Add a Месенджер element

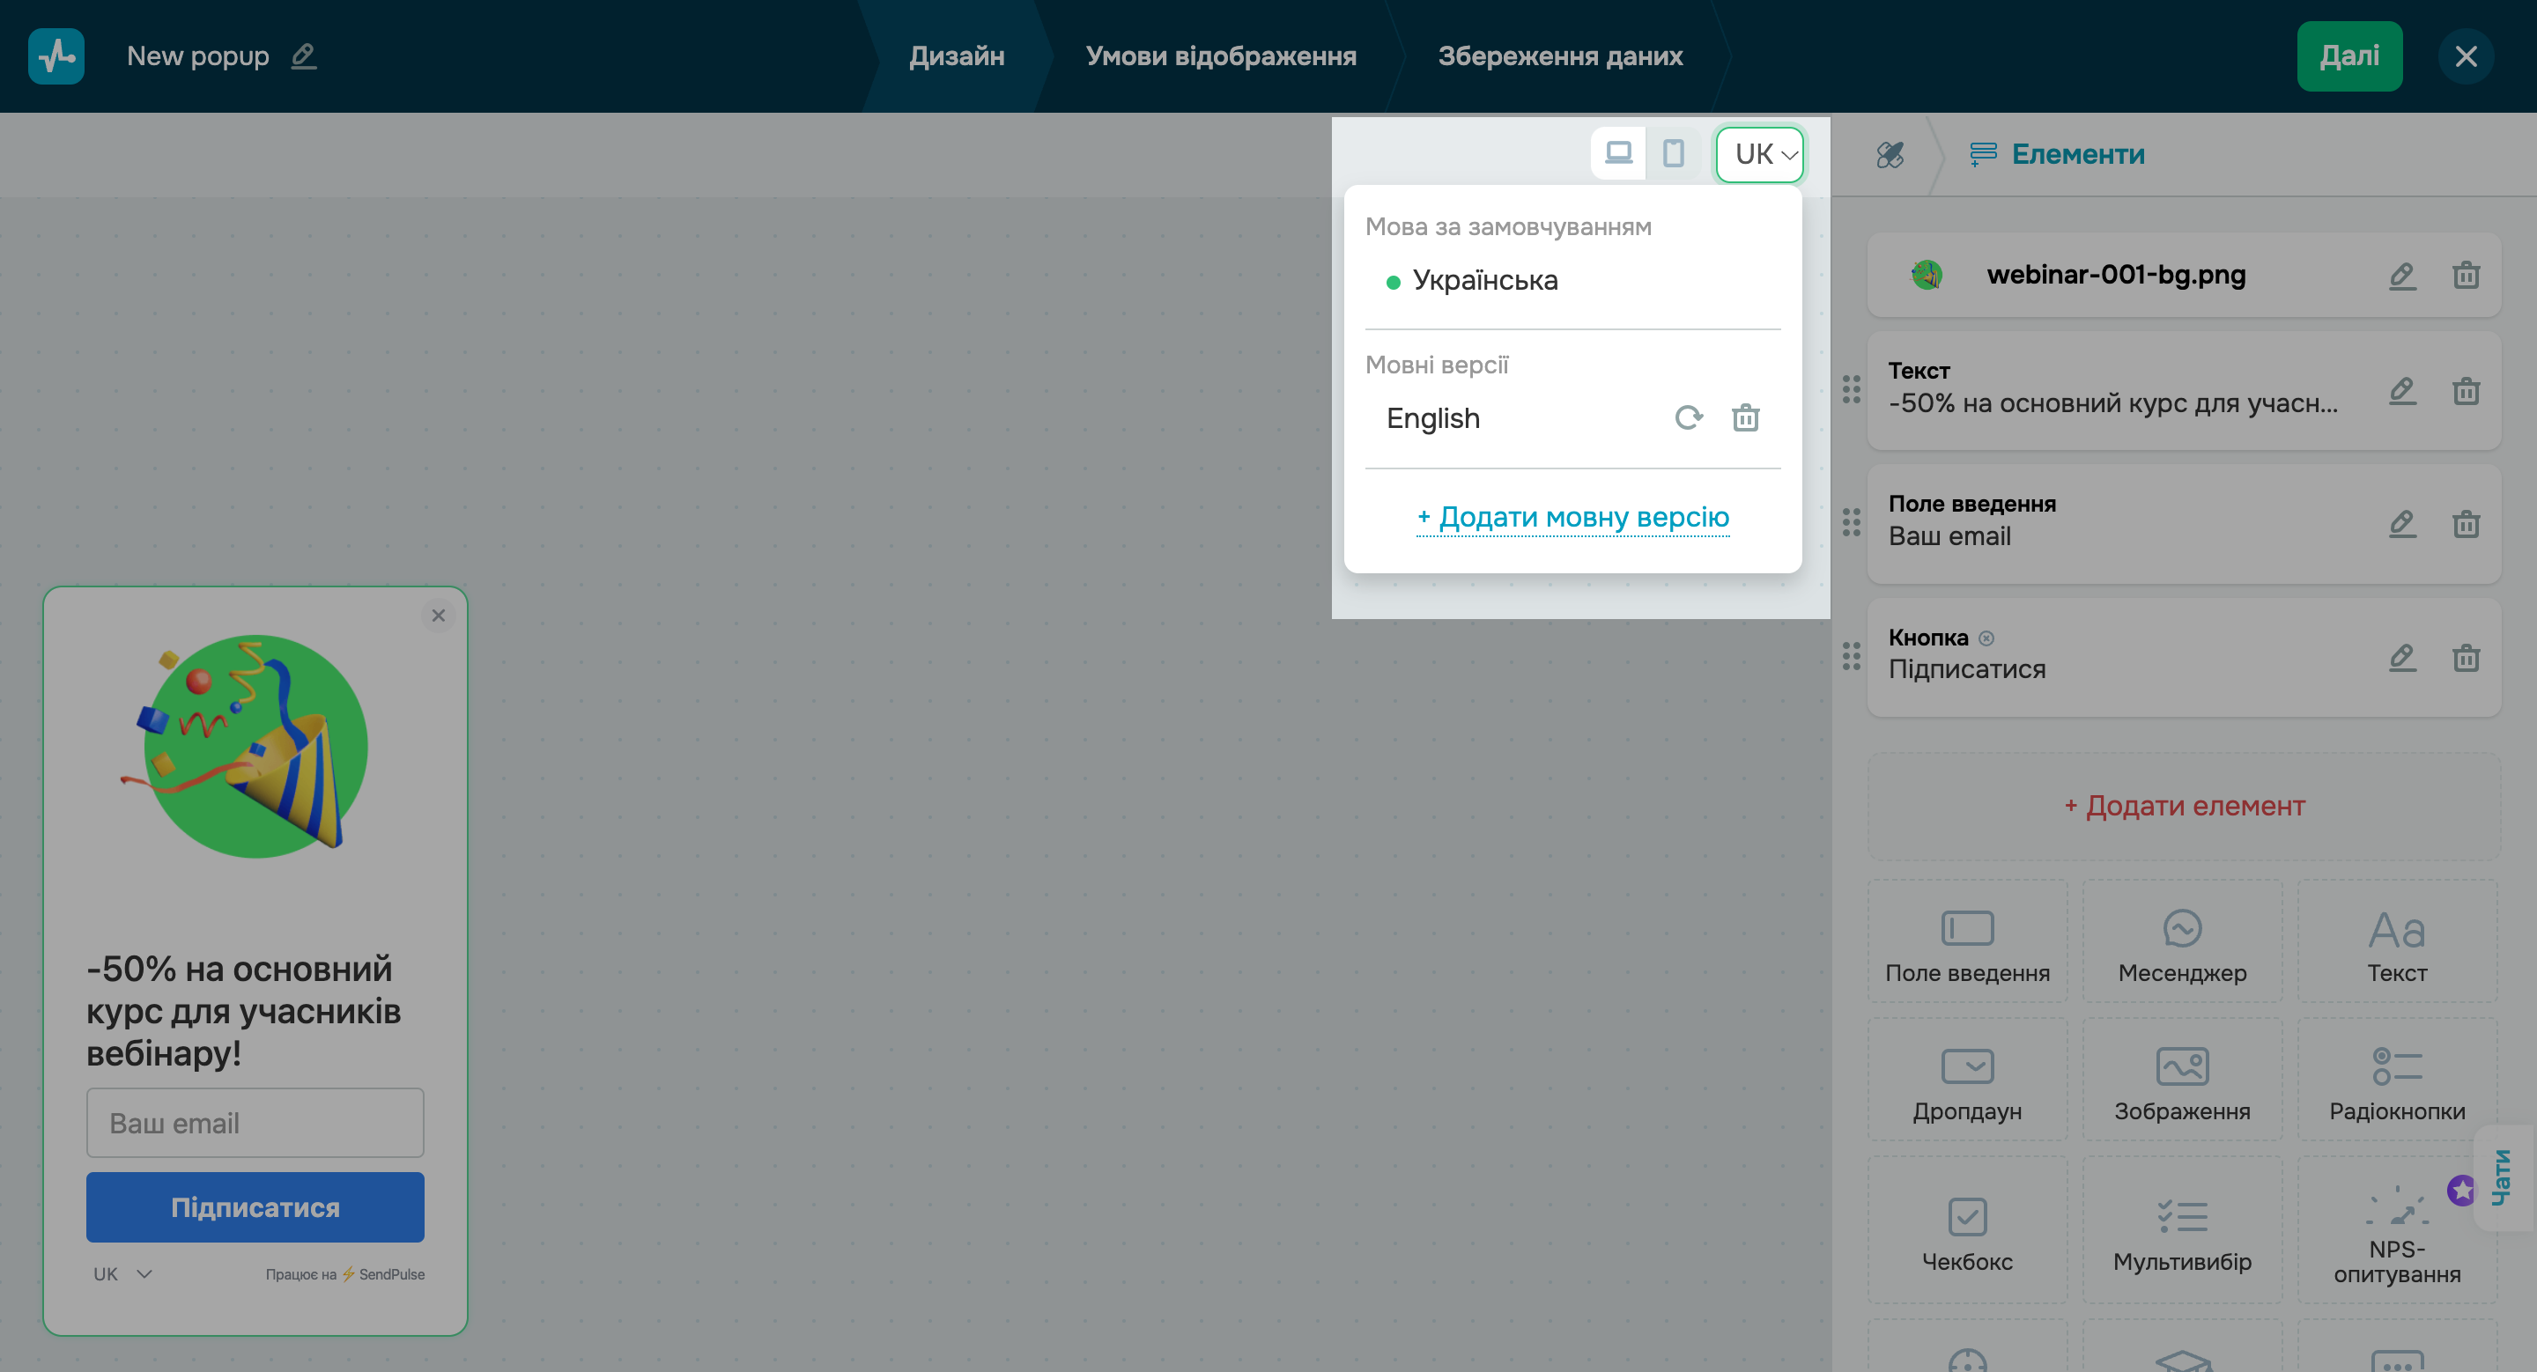coord(2181,943)
